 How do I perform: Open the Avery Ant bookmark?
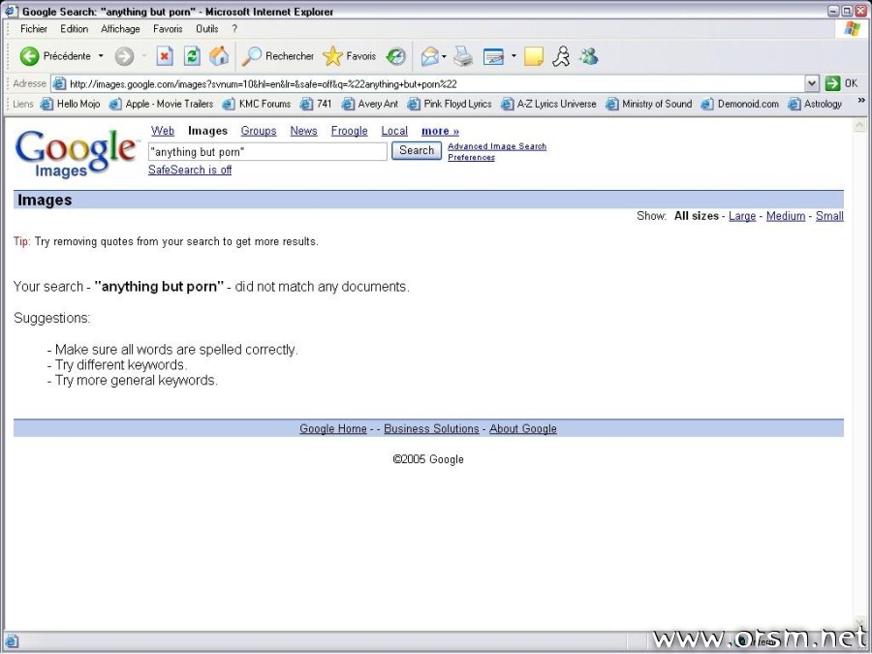(370, 104)
